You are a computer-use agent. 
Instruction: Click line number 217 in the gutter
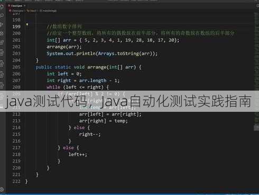click(x=16, y=148)
